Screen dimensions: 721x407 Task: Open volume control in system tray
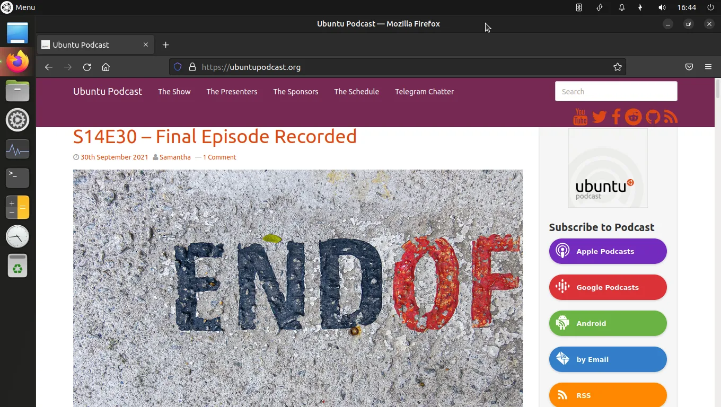[662, 7]
